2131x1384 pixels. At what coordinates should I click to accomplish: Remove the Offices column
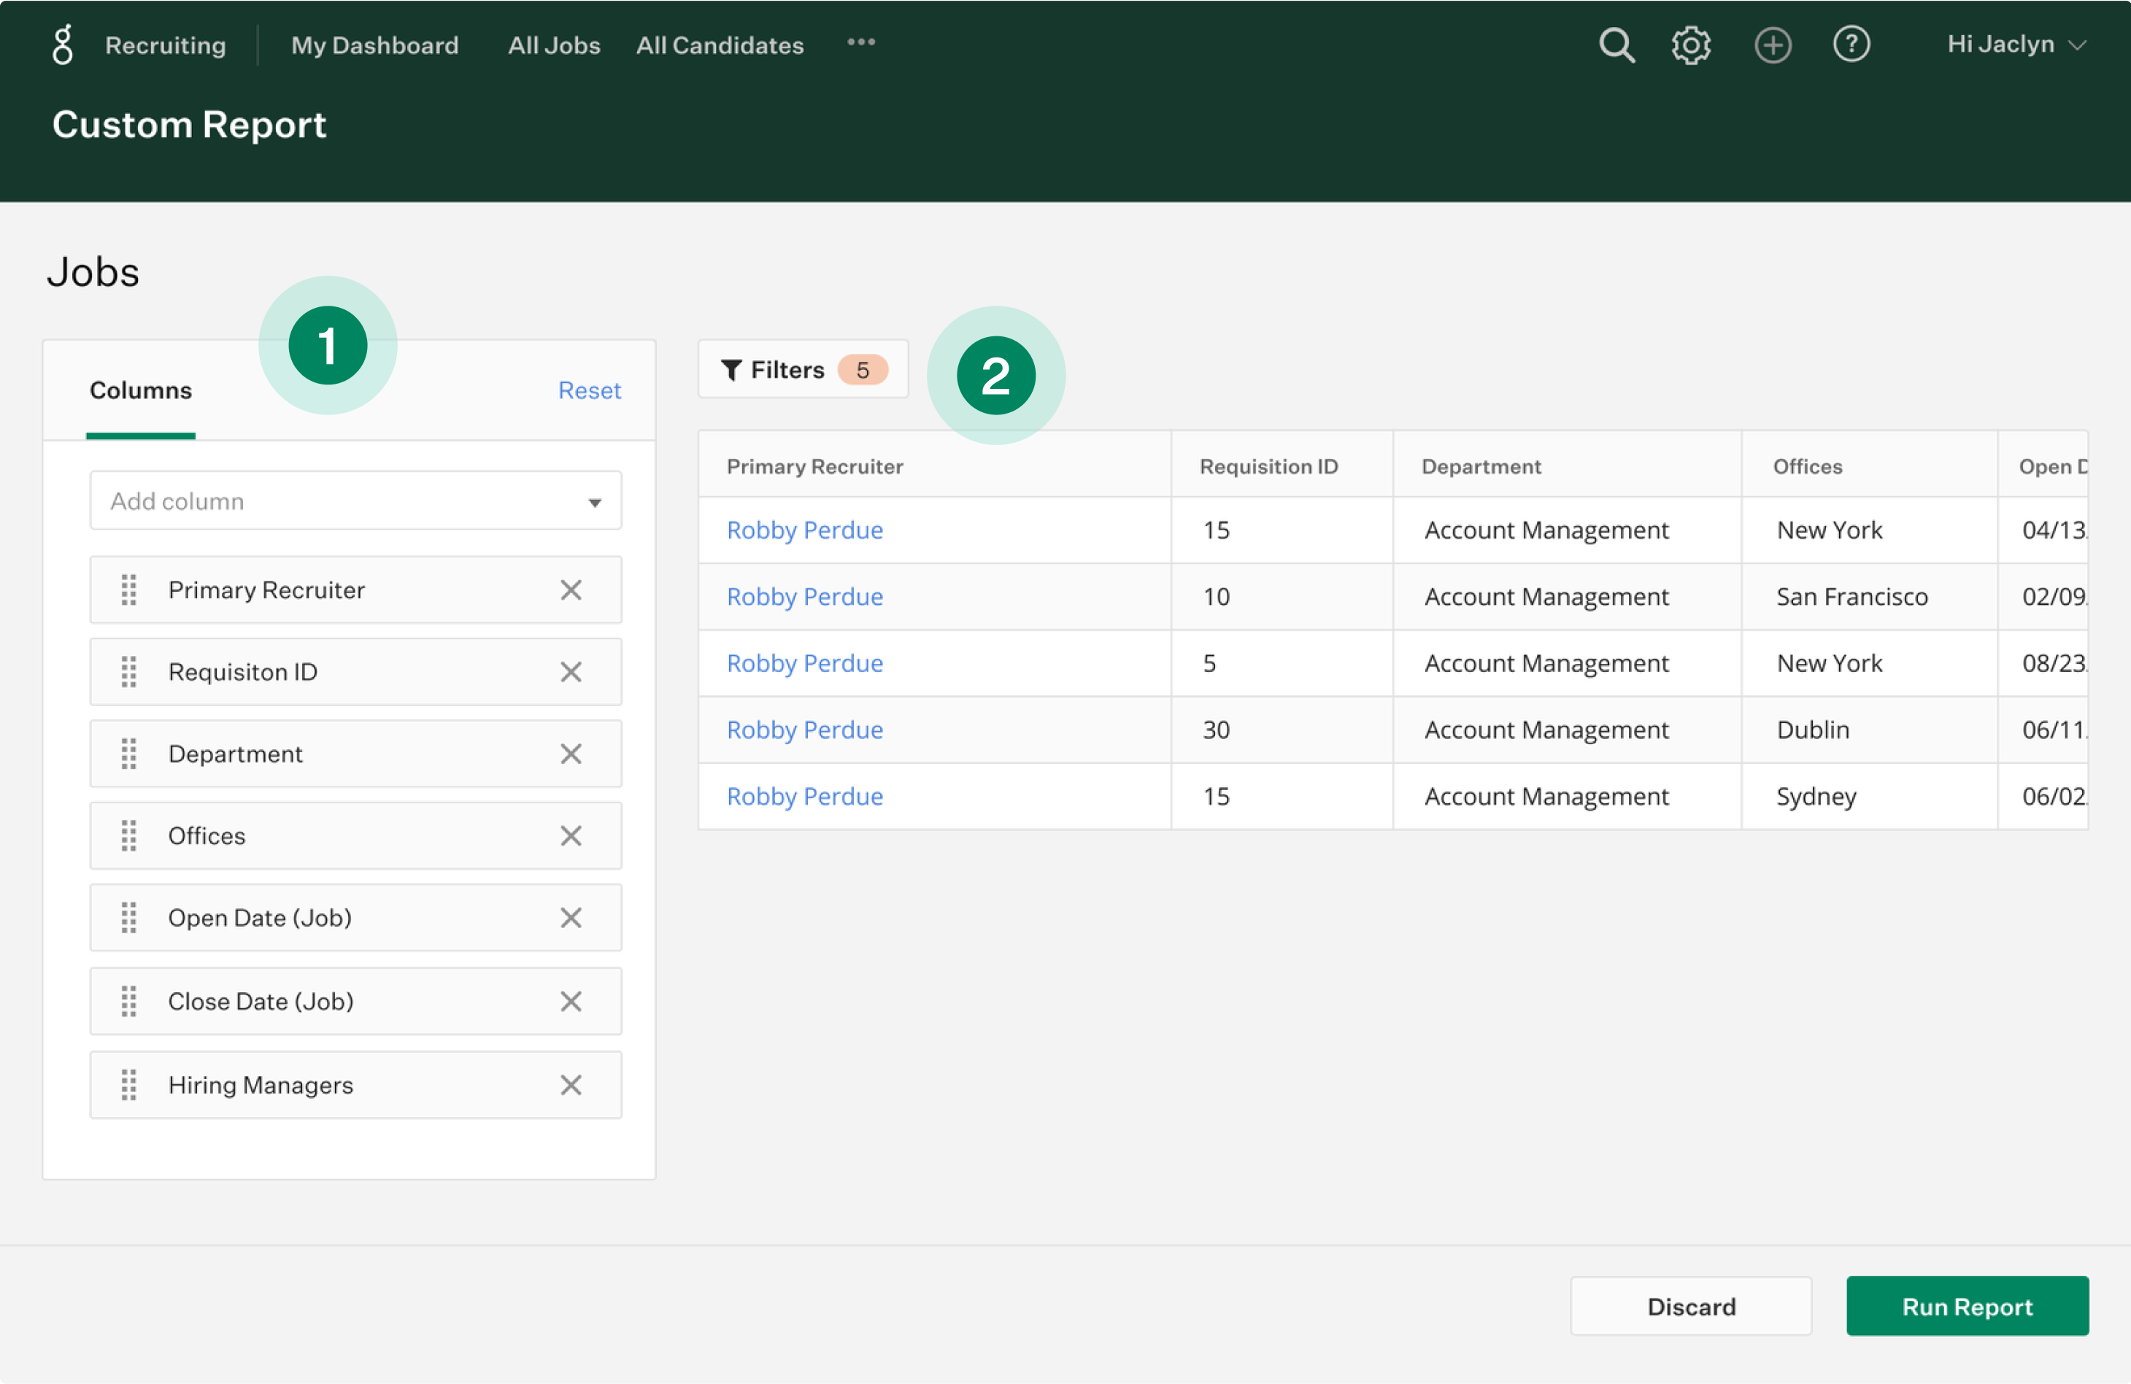pyautogui.click(x=571, y=835)
